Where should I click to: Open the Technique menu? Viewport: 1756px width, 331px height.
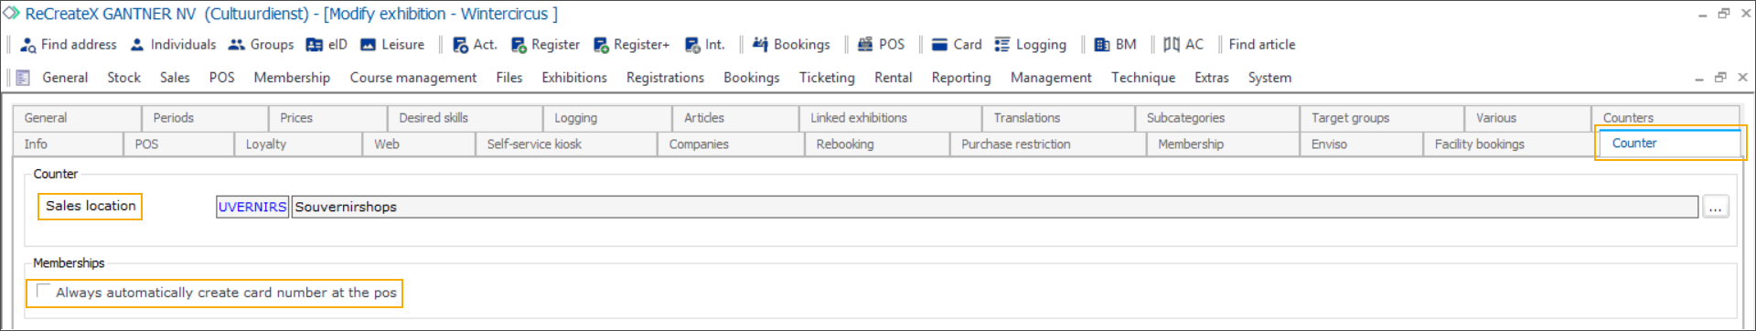(x=1143, y=78)
